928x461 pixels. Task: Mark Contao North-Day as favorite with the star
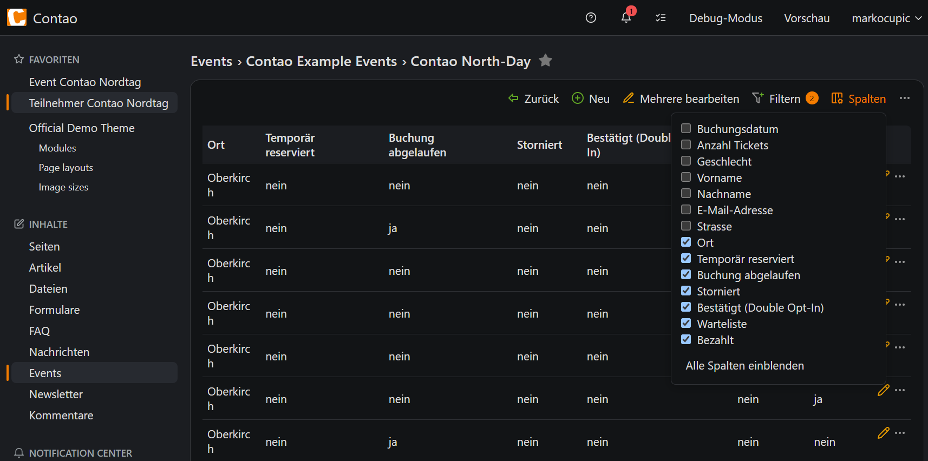[546, 61]
